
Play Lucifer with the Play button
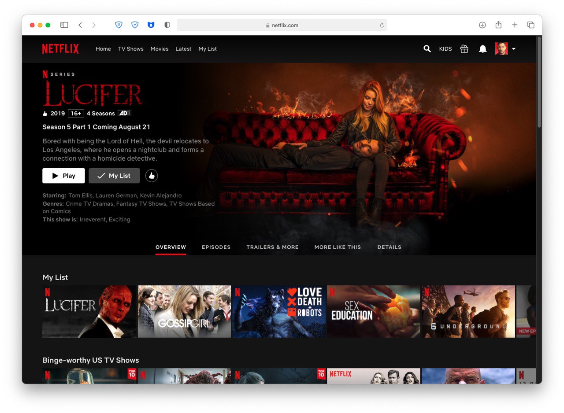point(63,176)
